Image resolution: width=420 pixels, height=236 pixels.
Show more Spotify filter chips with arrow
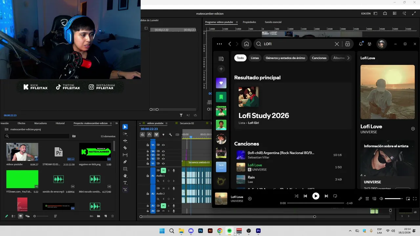(348, 58)
